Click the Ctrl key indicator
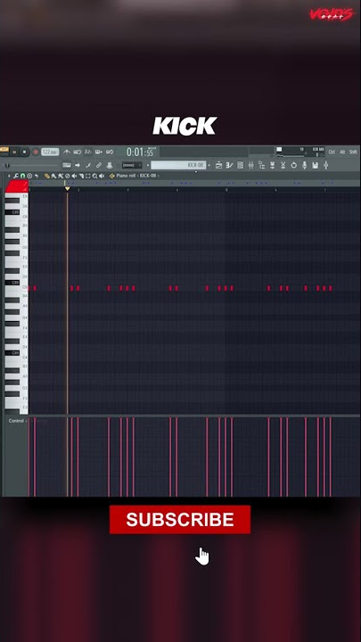 click(x=332, y=152)
